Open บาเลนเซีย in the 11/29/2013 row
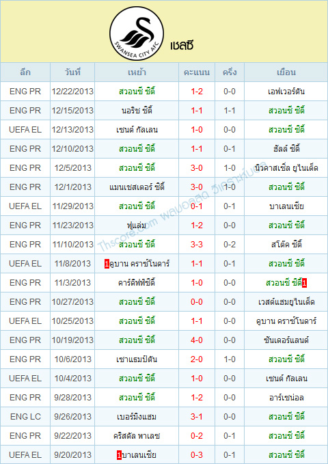The width and height of the screenshot is (328, 464). click(286, 206)
